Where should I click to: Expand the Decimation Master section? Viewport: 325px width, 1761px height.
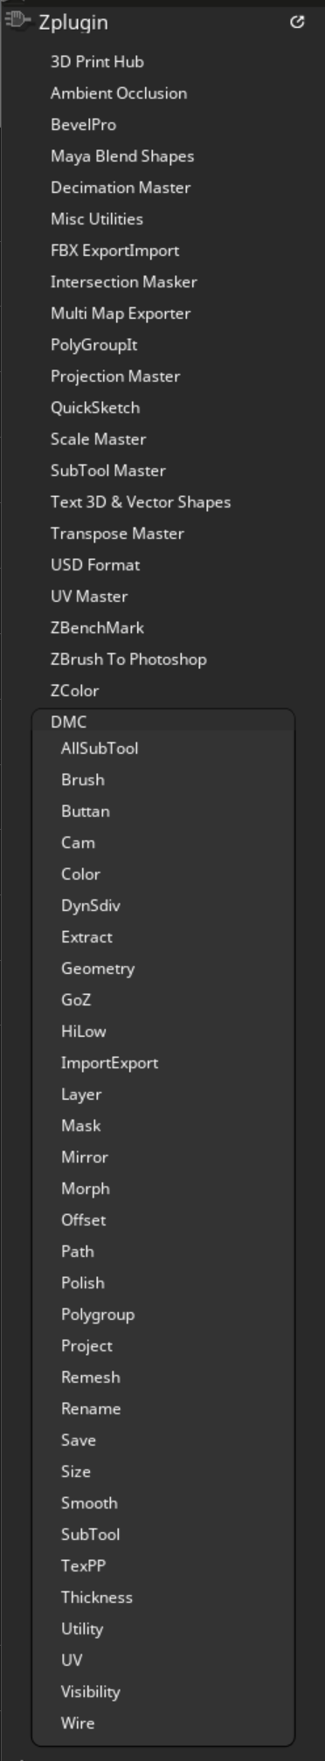(x=121, y=188)
